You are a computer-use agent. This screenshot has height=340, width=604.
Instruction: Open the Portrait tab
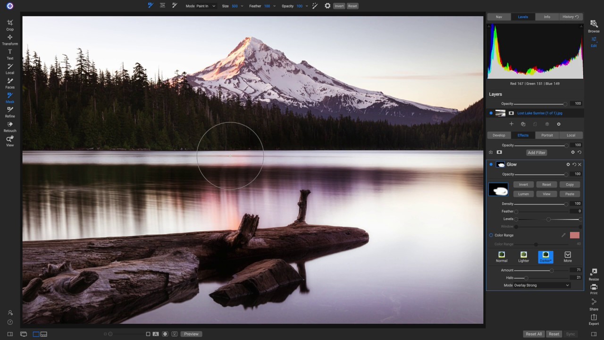[547, 135]
